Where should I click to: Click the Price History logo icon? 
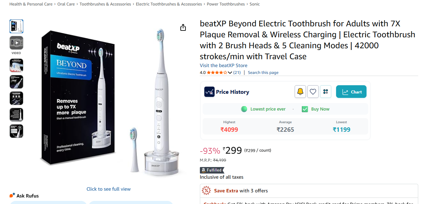[x=209, y=92]
